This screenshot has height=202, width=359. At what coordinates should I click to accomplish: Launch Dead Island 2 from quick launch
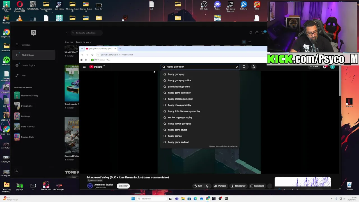(x=34, y=127)
